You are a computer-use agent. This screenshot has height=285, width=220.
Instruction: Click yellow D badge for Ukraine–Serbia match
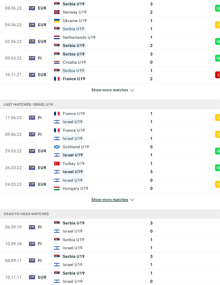tap(218, 25)
